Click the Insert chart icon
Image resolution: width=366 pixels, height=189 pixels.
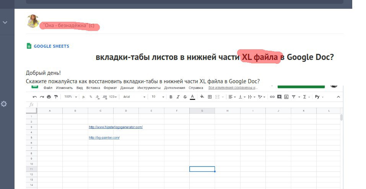click(286, 97)
